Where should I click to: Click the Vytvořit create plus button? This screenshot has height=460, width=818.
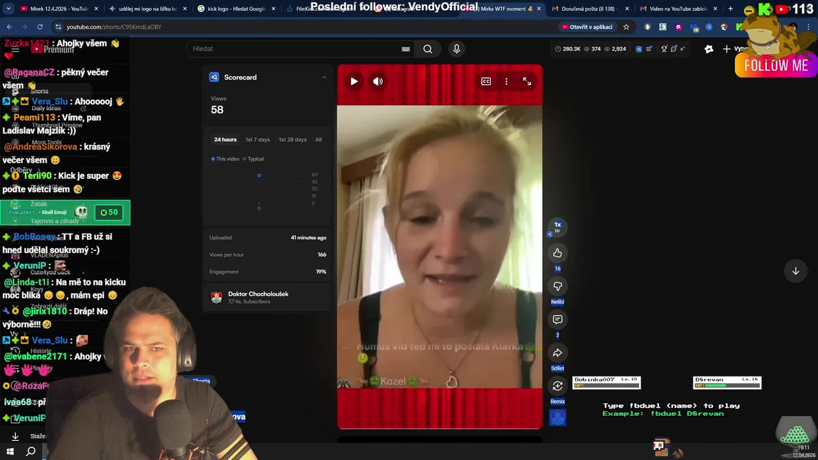point(736,49)
